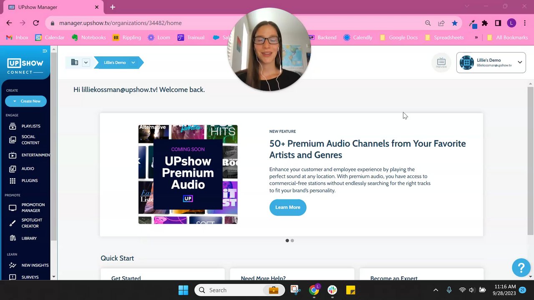
Task: Show second carousel slide dot
Action: pyautogui.click(x=292, y=240)
